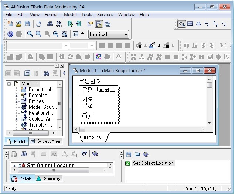This screenshot has width=234, height=194.
Task: Click the save icon in advisories pane
Action: pos(129,155)
